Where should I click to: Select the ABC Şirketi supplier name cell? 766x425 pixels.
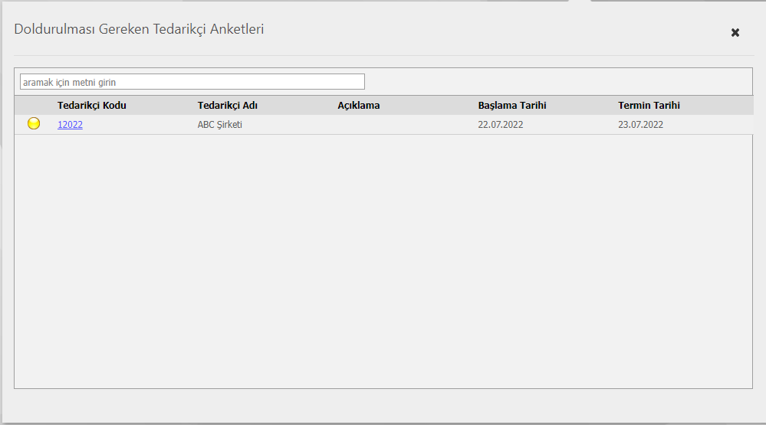coord(220,125)
